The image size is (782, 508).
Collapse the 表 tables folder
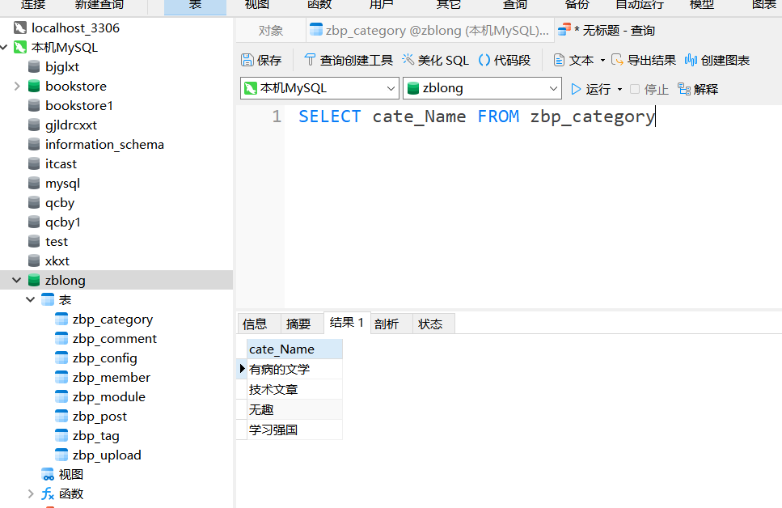tap(31, 299)
